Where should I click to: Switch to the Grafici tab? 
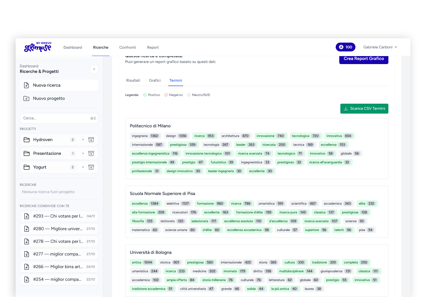tap(155, 80)
